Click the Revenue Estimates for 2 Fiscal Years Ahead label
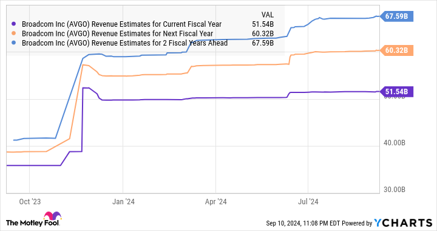Image resolution: width=437 pixels, height=231 pixels. point(124,43)
